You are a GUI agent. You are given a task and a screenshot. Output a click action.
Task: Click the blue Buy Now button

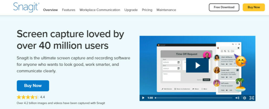[x=33, y=86]
